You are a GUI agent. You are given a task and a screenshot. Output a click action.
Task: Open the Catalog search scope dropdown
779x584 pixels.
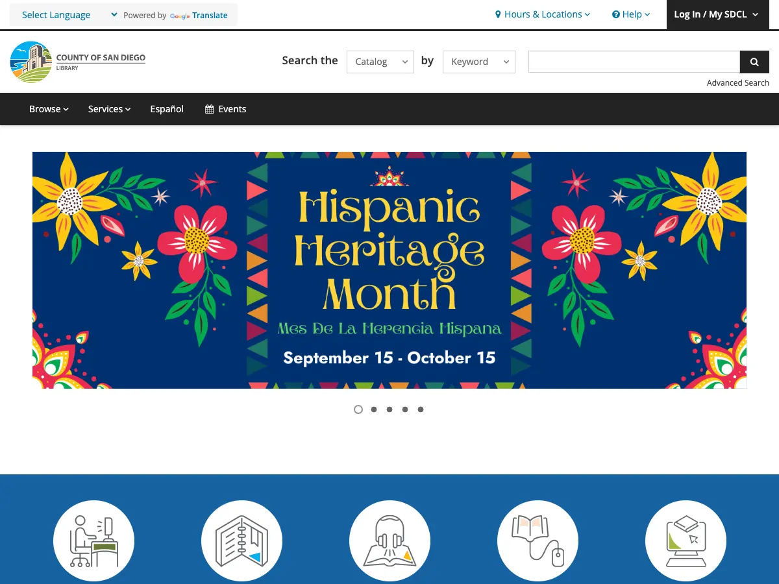pyautogui.click(x=380, y=62)
